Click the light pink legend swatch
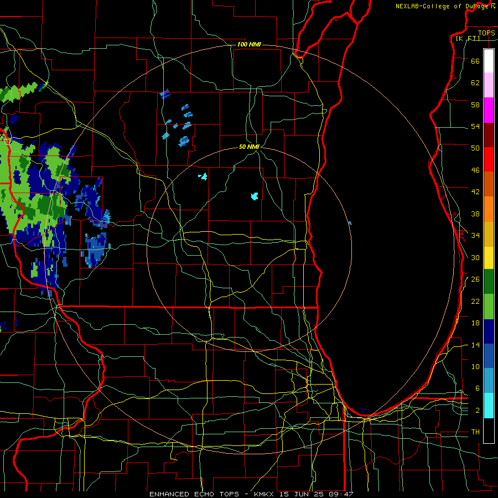The image size is (498, 498). [x=489, y=85]
